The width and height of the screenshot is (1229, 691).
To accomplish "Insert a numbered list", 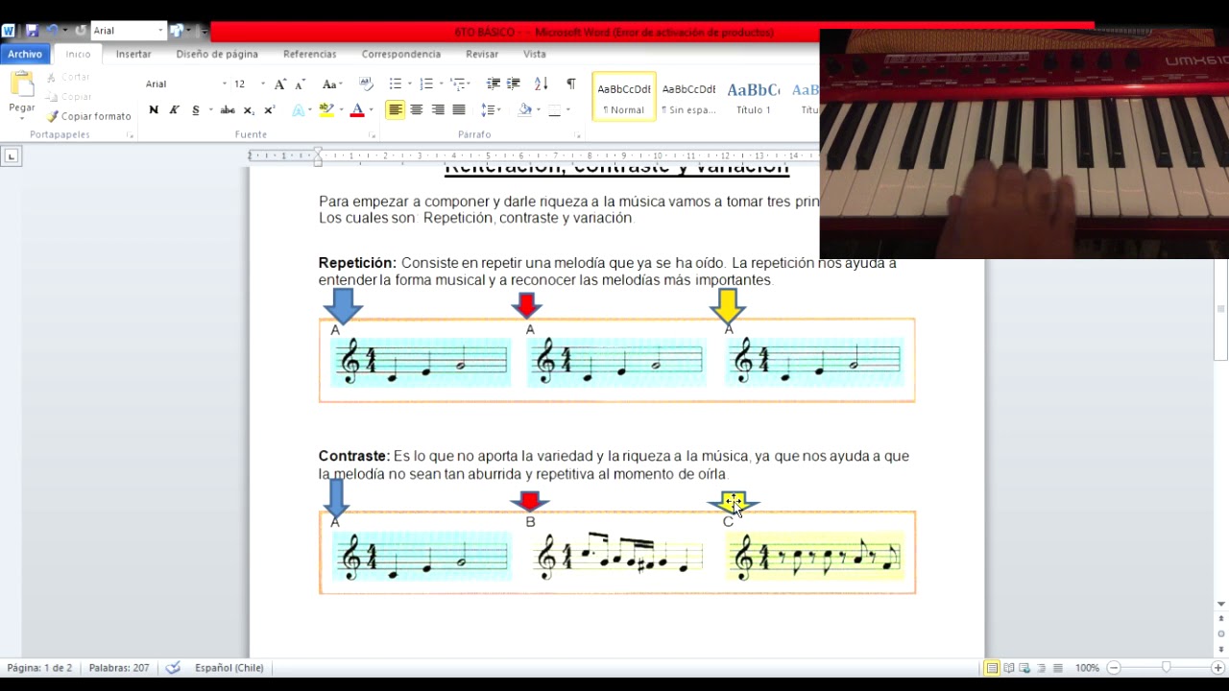I will pos(426,84).
